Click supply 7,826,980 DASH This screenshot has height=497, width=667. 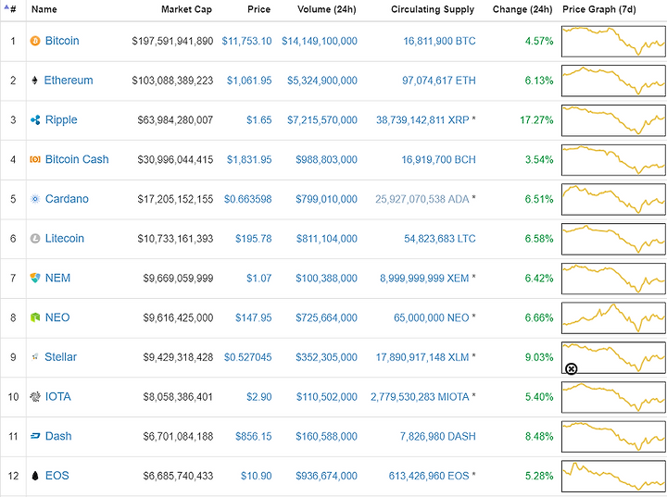pyautogui.click(x=437, y=437)
